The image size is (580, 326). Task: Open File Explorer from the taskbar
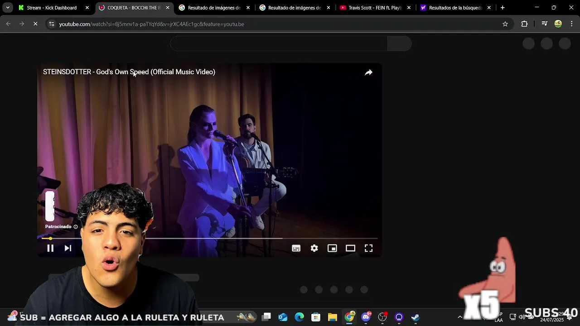[333, 317]
